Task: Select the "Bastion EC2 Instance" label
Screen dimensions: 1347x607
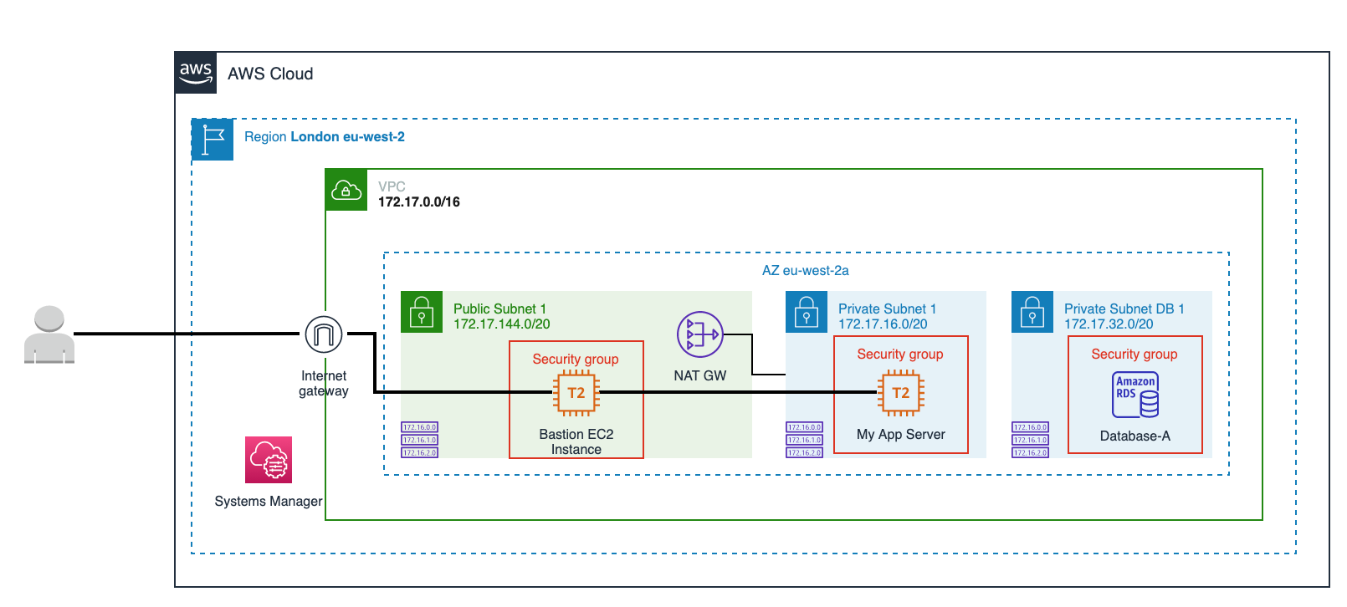Action: (x=576, y=442)
